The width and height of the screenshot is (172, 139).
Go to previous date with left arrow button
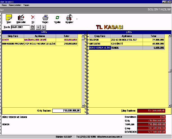pos(38,27)
